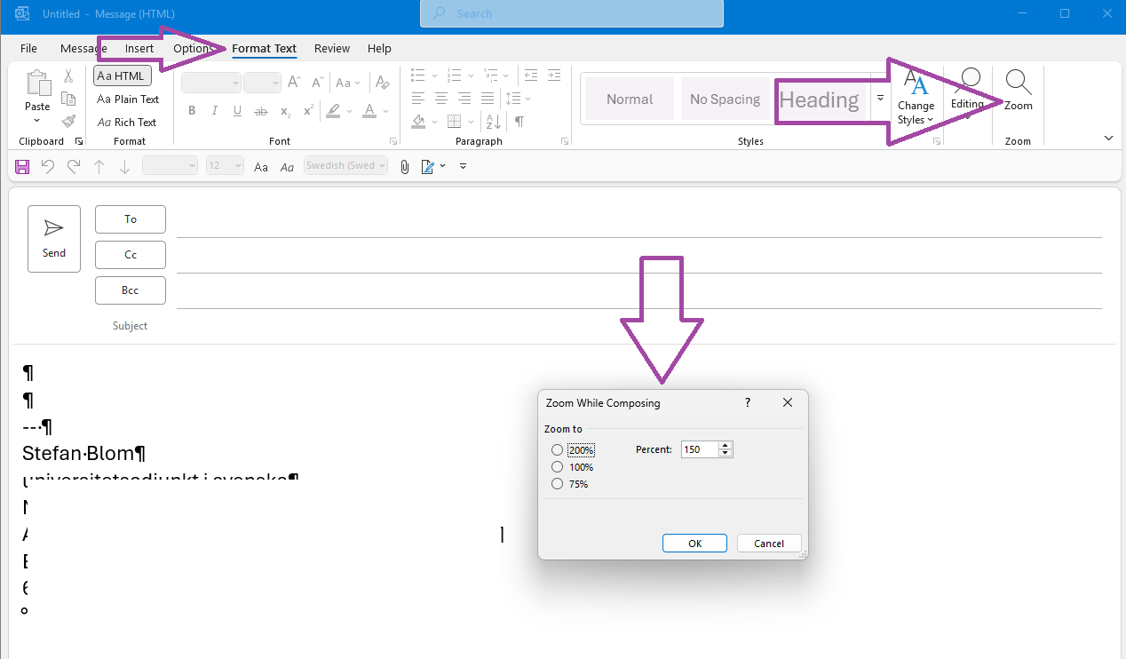Switch format to Rich Text
Image resolution: width=1126 pixels, height=659 pixels.
coord(127,123)
